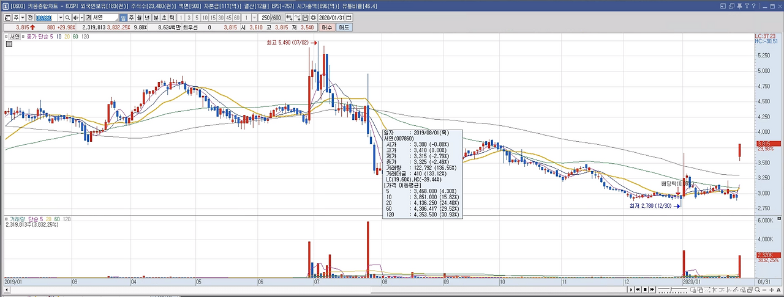The width and height of the screenshot is (784, 297).
Task: Click the overlapping panels icon at bottom
Action: coord(700,290)
